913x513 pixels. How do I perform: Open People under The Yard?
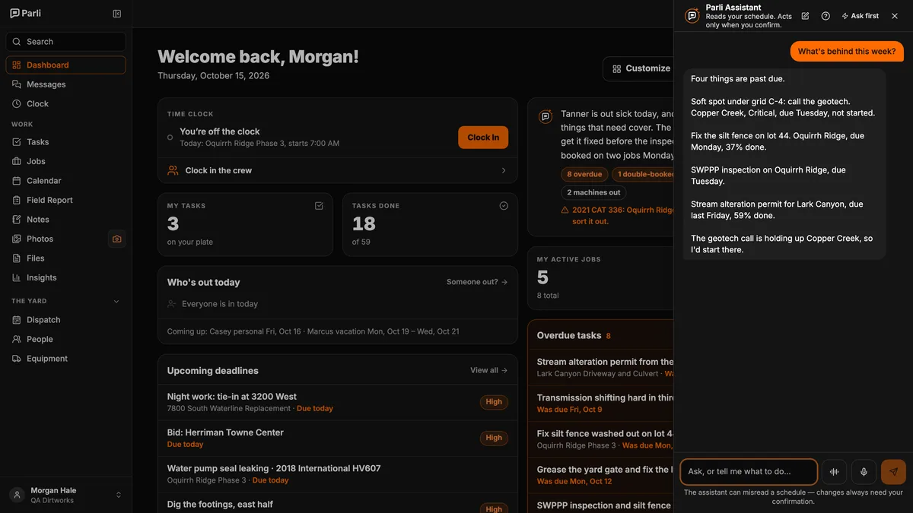(65, 340)
